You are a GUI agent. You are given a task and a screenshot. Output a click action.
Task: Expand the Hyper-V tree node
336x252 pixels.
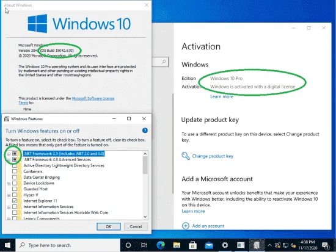pyautogui.click(x=9, y=195)
